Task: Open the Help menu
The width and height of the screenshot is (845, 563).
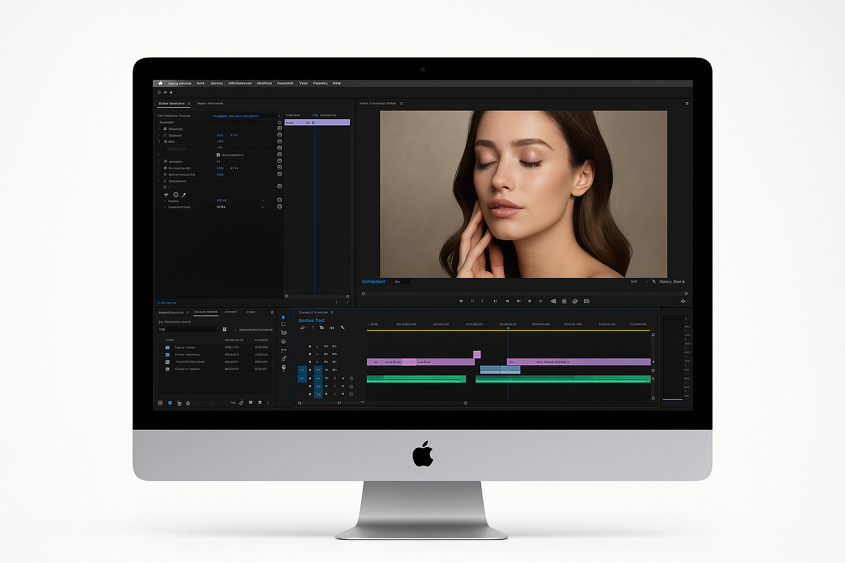Action: click(x=337, y=84)
